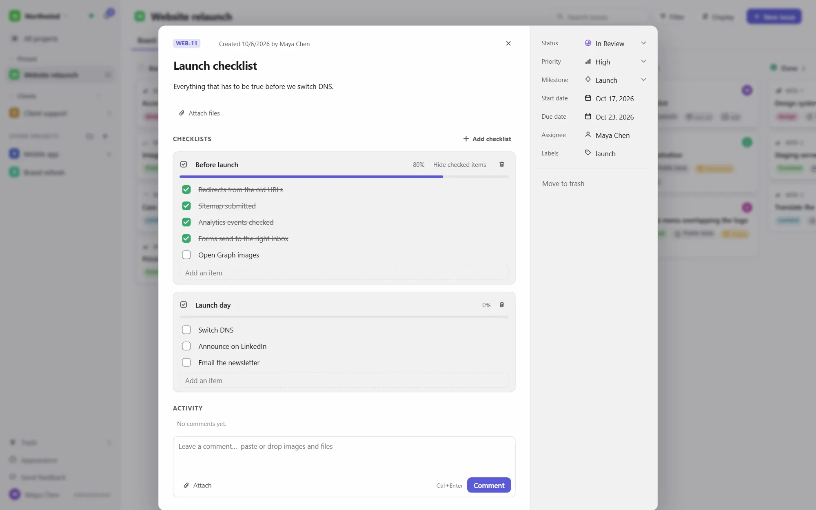Click the WEB-11 issue ID badge
This screenshot has height=510, width=816.
coord(186,43)
